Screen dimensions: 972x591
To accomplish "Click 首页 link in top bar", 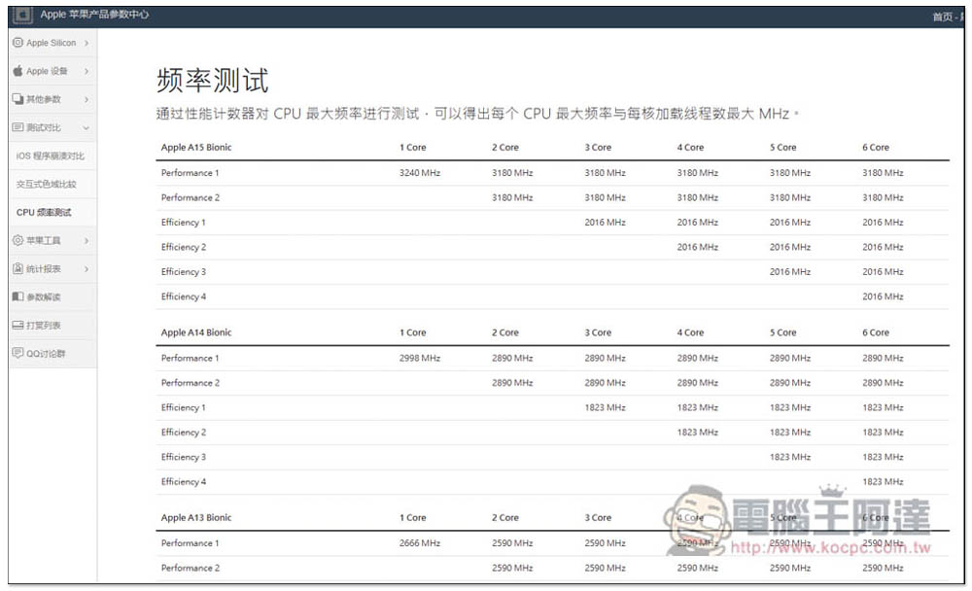I will 941,17.
